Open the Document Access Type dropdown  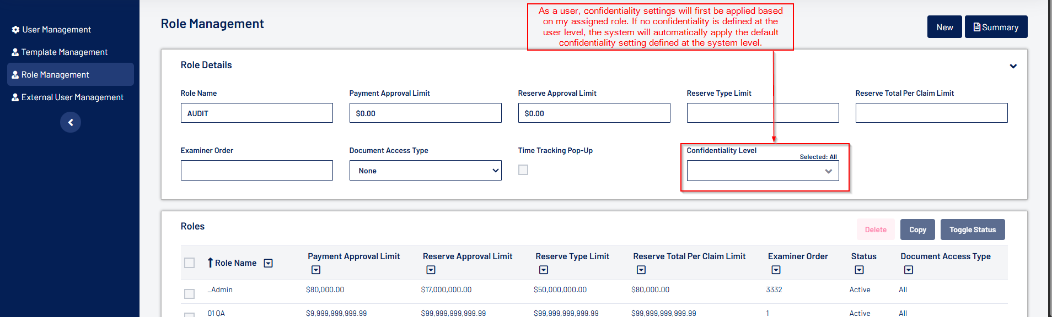click(x=425, y=171)
